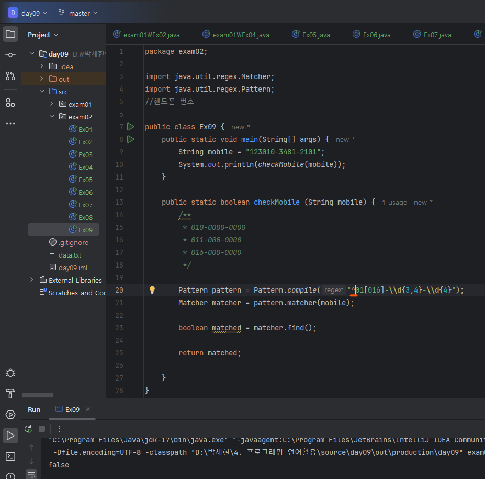Open the Terminal tool window

pos(10,456)
